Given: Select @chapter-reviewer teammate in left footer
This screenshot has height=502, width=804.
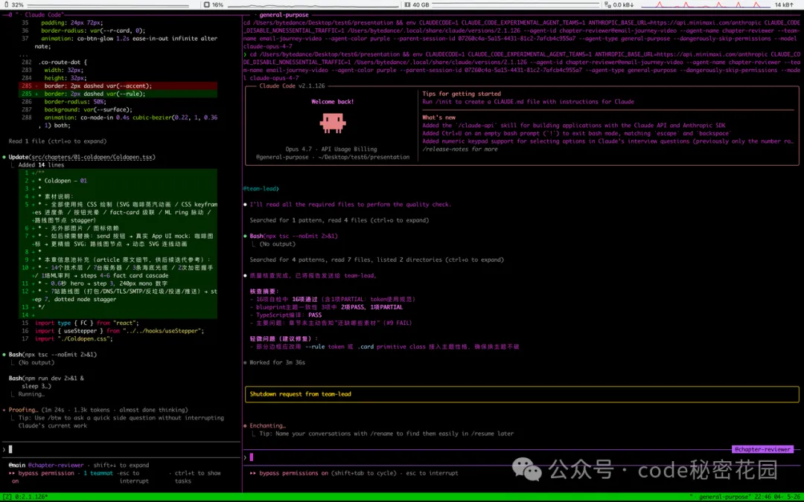Looking at the screenshot, I should (x=55, y=465).
